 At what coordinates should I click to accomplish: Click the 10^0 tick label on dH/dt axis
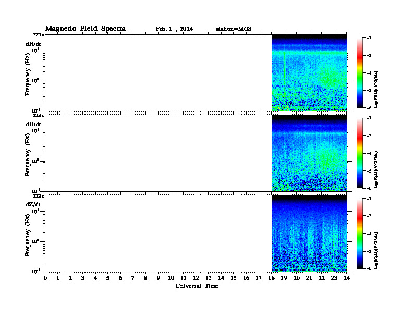(35, 81)
